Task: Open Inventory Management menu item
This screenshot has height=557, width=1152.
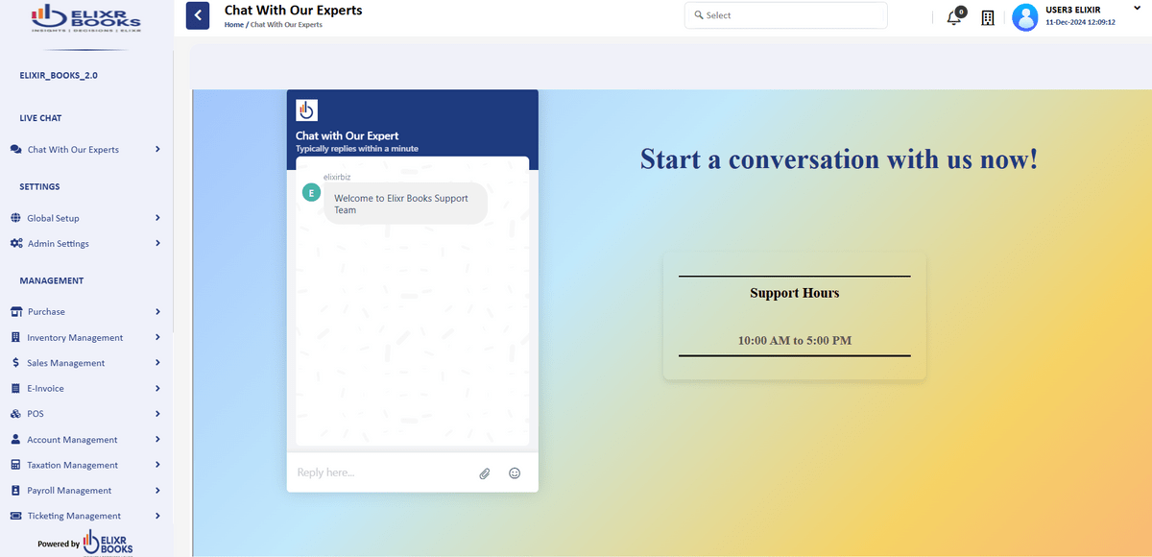Action: [x=75, y=338]
